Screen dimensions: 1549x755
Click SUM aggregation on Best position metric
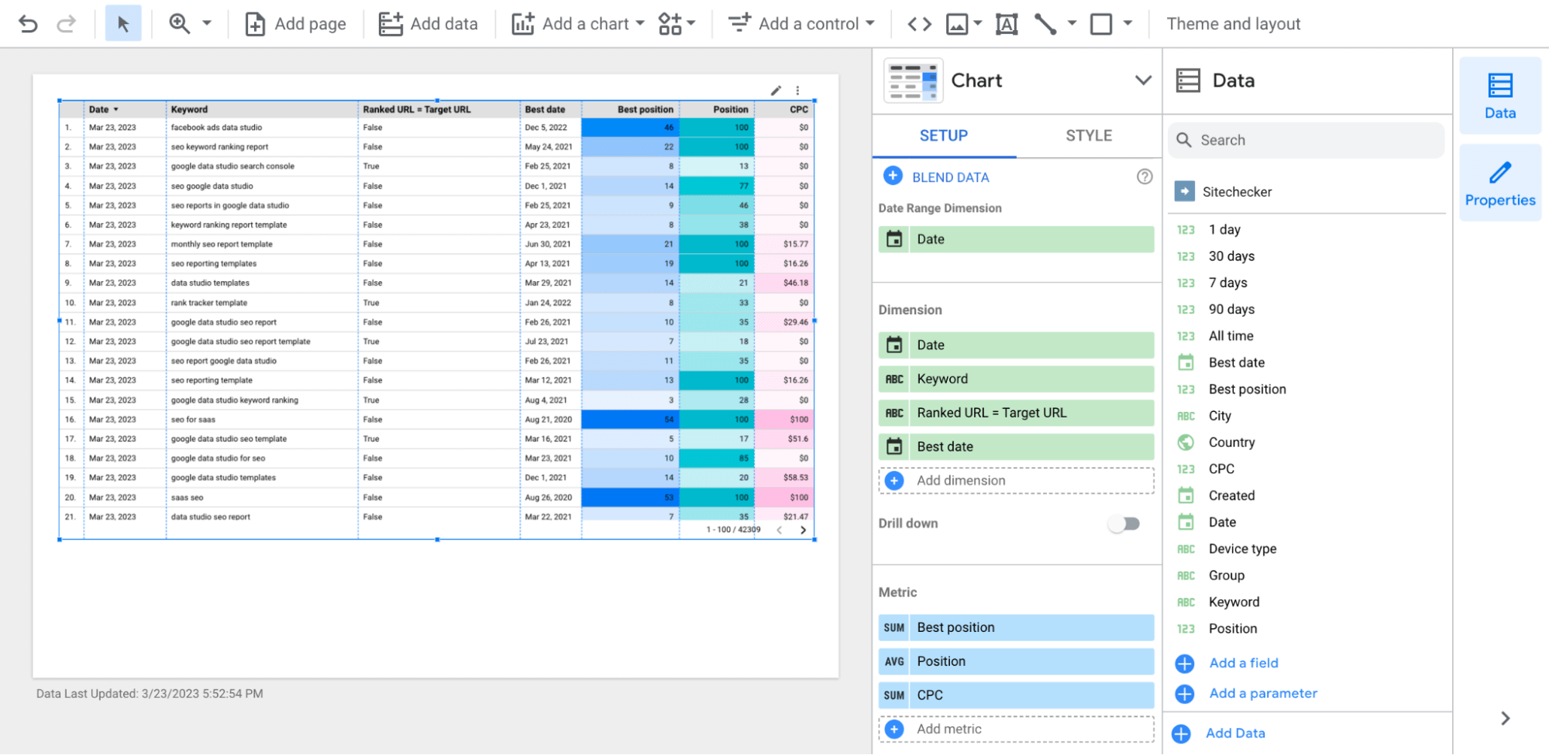click(894, 628)
